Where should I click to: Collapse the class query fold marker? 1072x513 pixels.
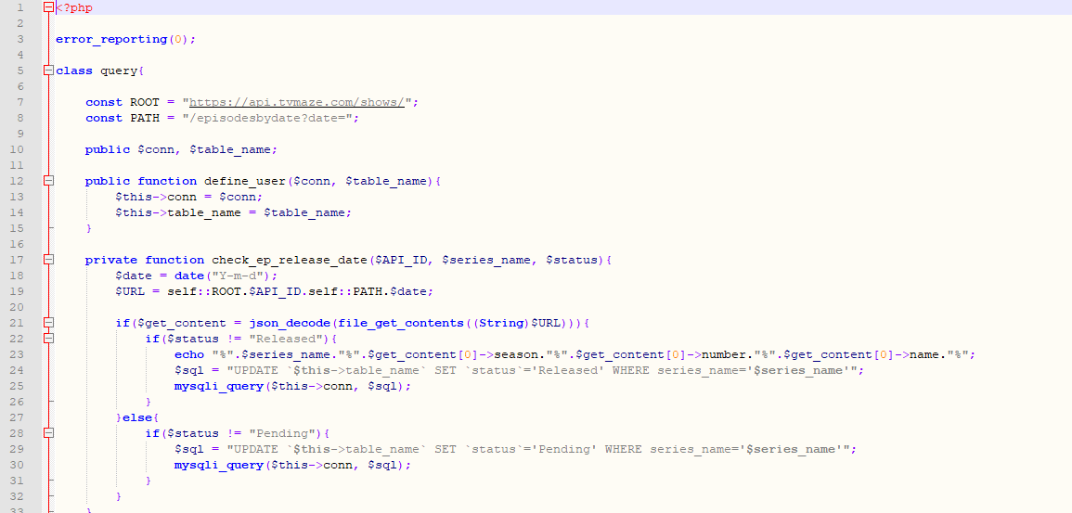click(x=48, y=71)
